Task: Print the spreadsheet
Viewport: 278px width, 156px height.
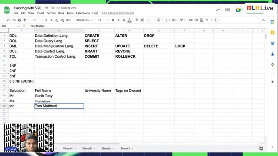Action: point(19,20)
